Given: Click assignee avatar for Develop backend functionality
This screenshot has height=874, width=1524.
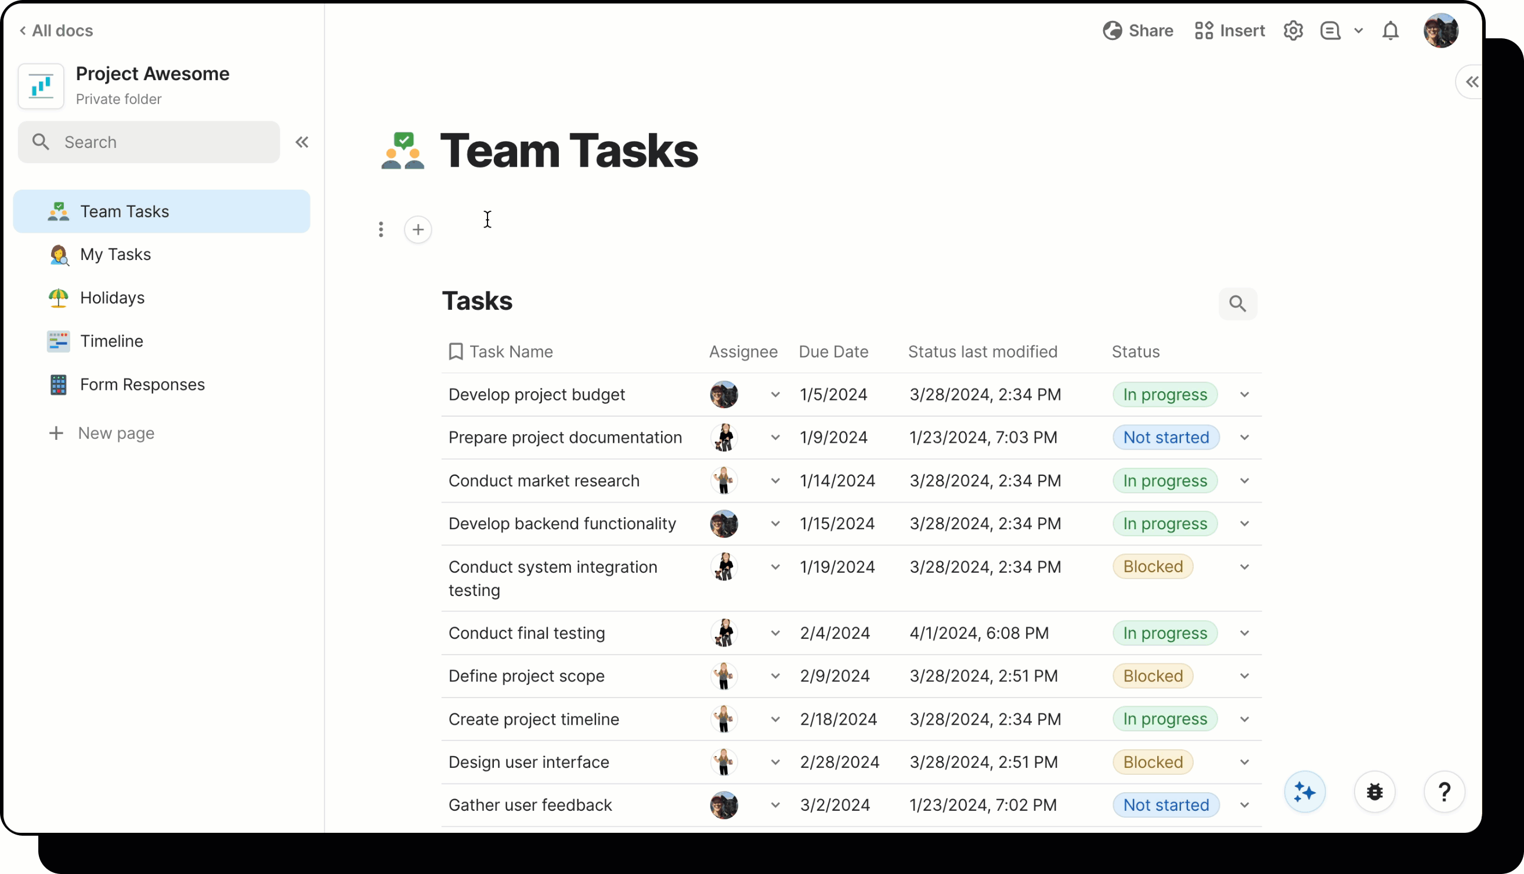Looking at the screenshot, I should tap(724, 523).
